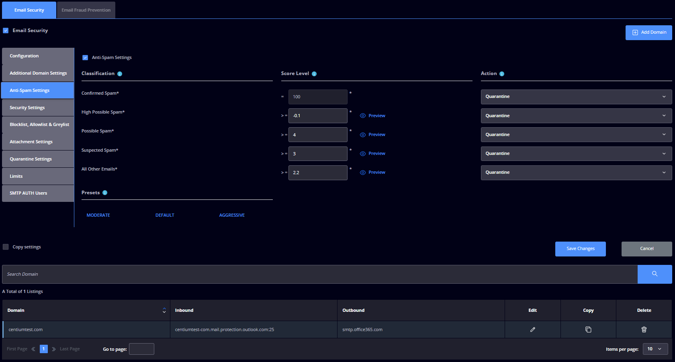The width and height of the screenshot is (675, 362).
Task: Open Action dropdown for Confirmed Spam
Action: point(576,97)
